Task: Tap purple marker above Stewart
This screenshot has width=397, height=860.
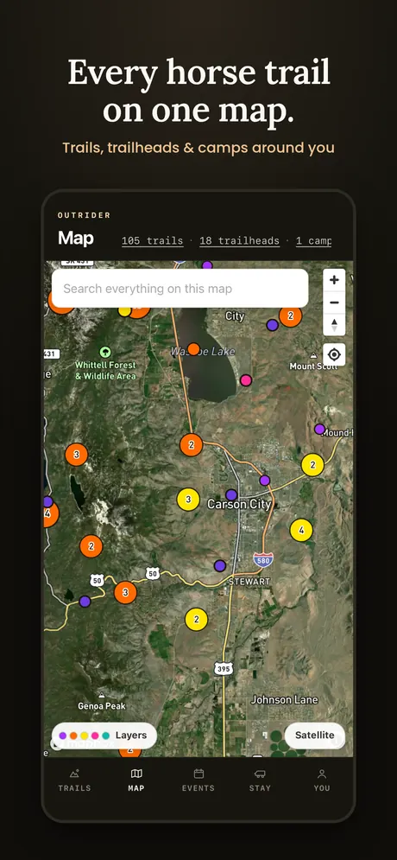Action: [220, 565]
